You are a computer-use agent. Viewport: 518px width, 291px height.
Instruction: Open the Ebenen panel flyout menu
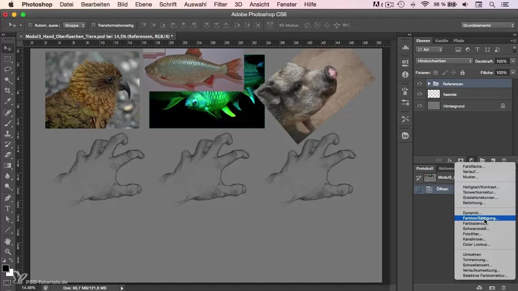pos(514,40)
